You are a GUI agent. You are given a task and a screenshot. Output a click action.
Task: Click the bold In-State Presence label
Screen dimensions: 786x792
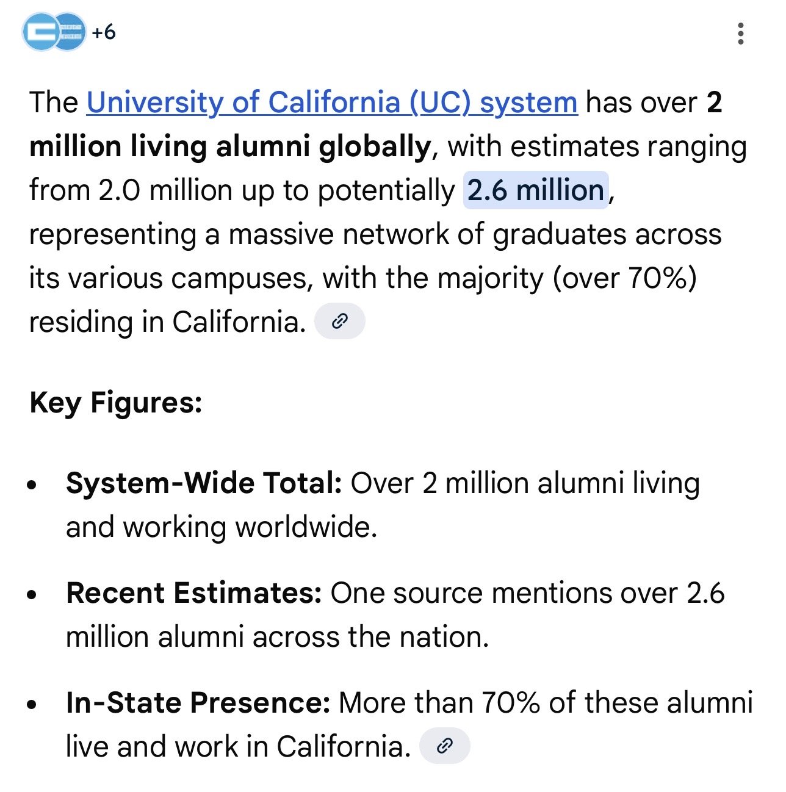pyautogui.click(x=198, y=703)
